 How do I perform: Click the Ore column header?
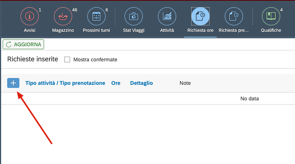pyautogui.click(x=116, y=83)
